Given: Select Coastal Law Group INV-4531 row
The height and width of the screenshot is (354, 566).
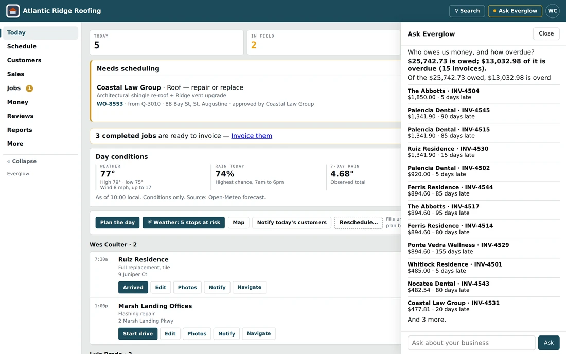Looking at the screenshot, I should coord(484,306).
